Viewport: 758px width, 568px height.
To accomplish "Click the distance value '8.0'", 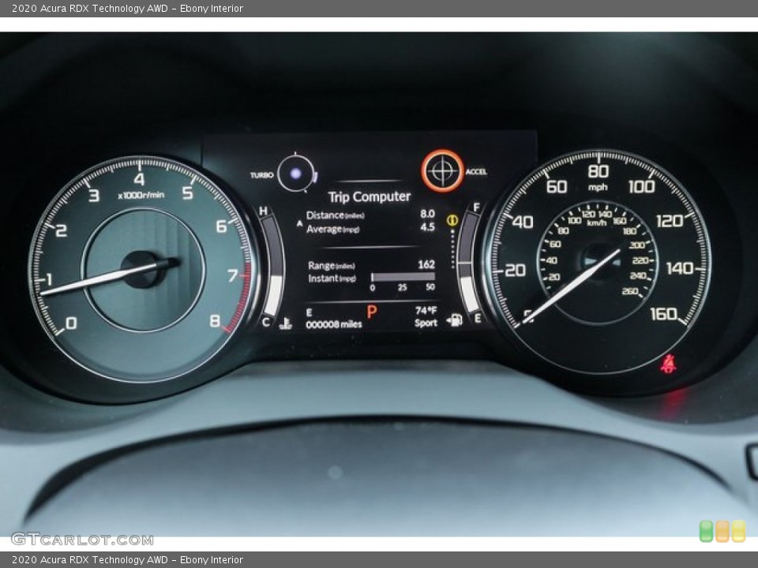I will coord(427,214).
